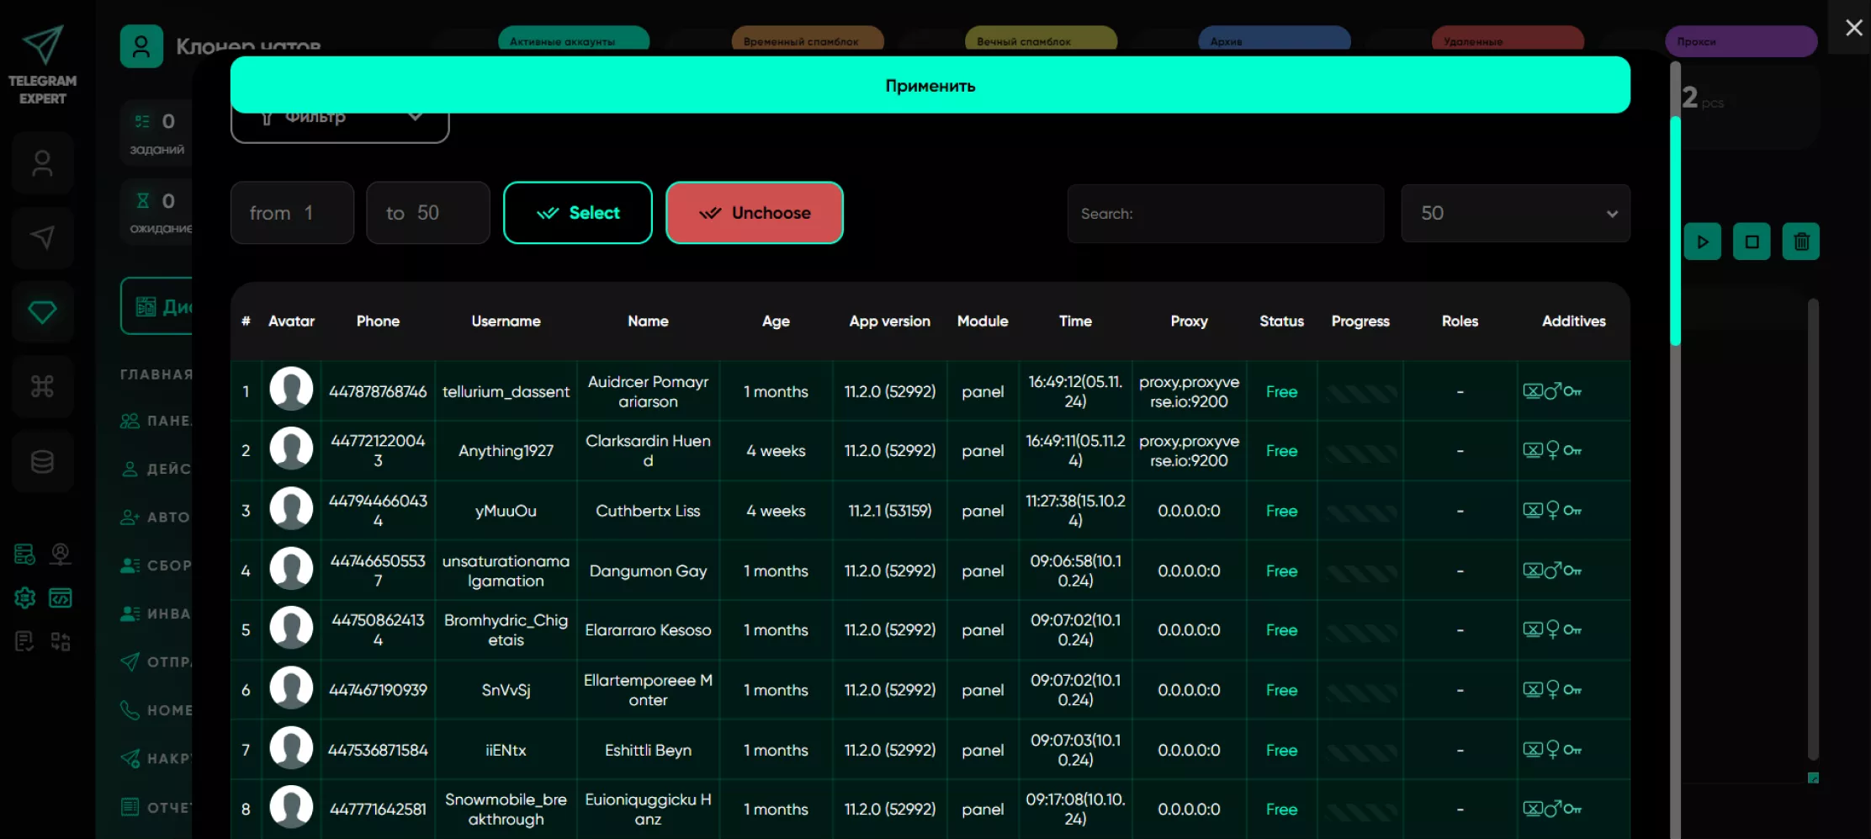1871x839 pixels.
Task: Open the paper plane sidebar section
Action: pyautogui.click(x=42, y=237)
